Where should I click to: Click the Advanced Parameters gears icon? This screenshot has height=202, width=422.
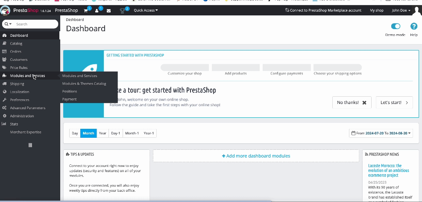4,108
